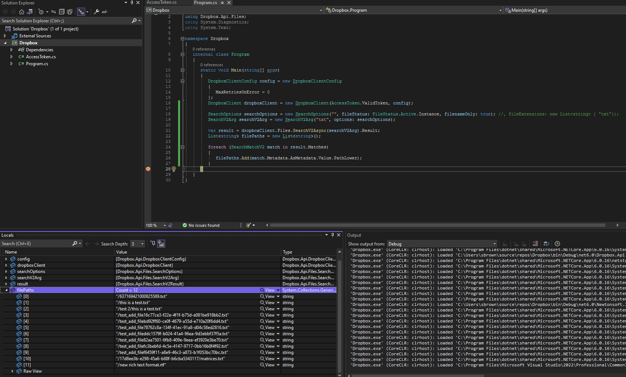Viewport: 626px width, 377px height.
Task: Click Solution Explorer search magnifier icon
Action: [x=134, y=21]
